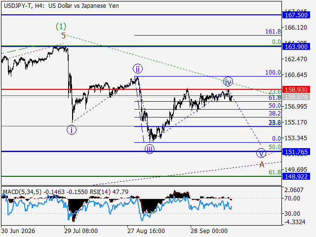Select the red wave A label
The height and width of the screenshot is (237, 316).
point(262,165)
